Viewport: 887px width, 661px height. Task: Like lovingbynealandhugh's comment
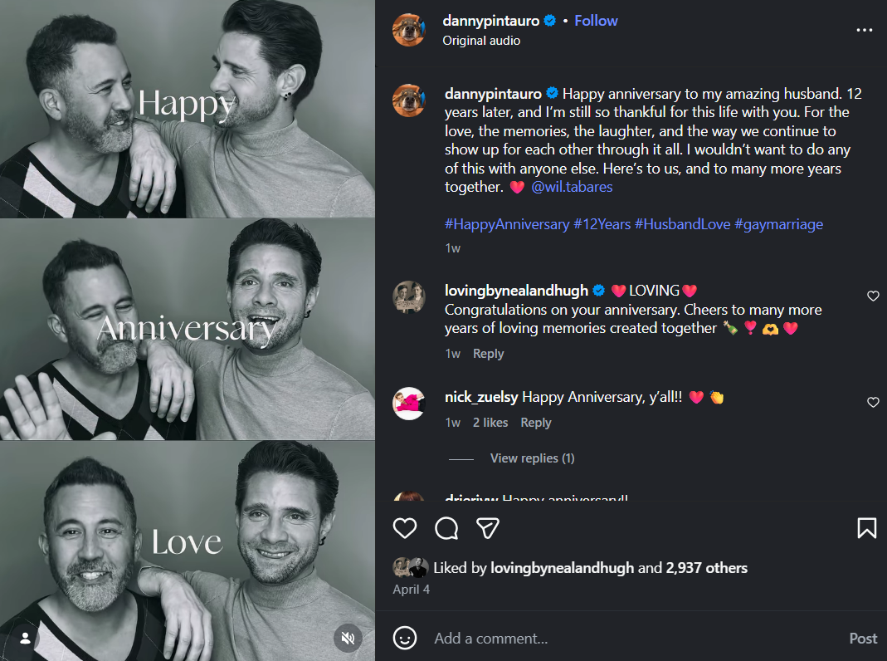coord(873,296)
